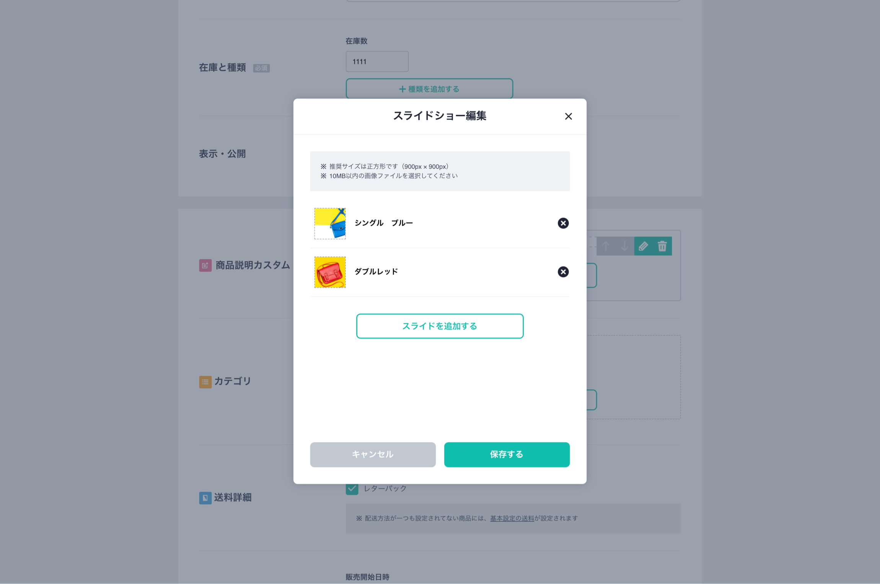Click the 送料詳細 section icon
880x584 pixels.
(205, 498)
